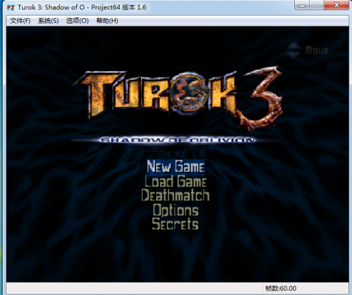Click the up/down Move arrows icon

[295, 50]
